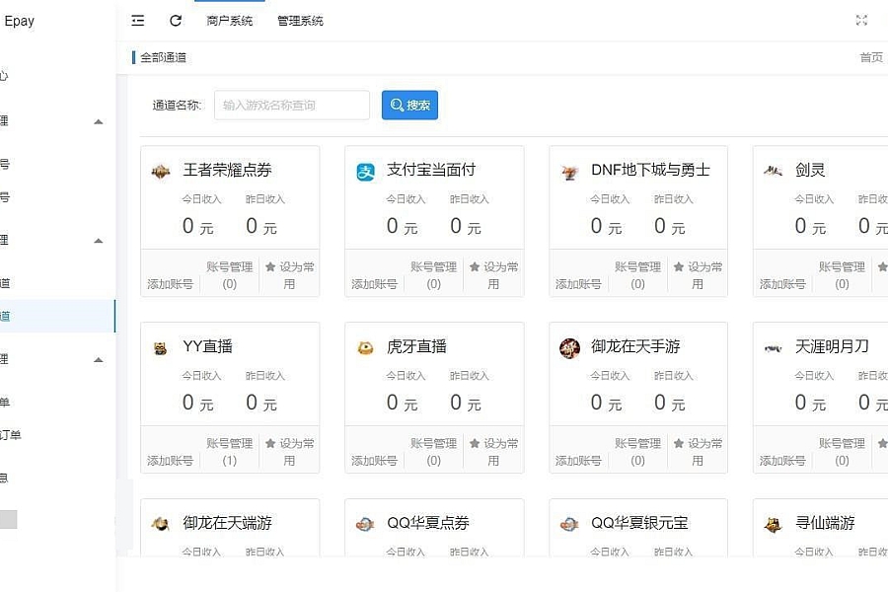The image size is (888, 592).
Task: Go to 首页 via breadcrumb link
Action: tap(871, 57)
